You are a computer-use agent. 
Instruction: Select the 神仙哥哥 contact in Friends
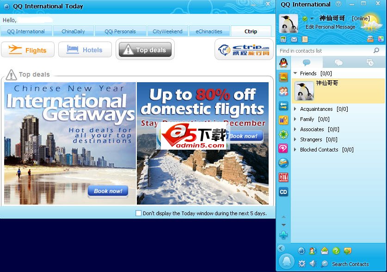pyautogui.click(x=338, y=91)
